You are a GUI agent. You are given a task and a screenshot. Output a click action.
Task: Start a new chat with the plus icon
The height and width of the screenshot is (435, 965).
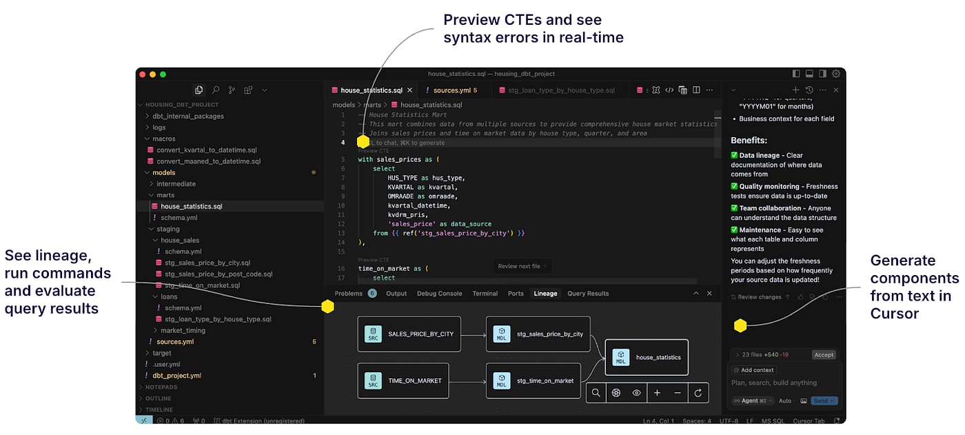click(795, 90)
